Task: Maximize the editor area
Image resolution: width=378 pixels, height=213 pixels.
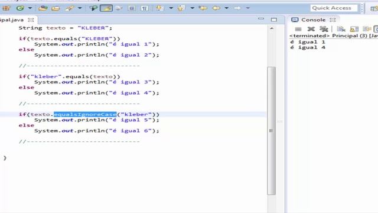Action: [x=274, y=20]
